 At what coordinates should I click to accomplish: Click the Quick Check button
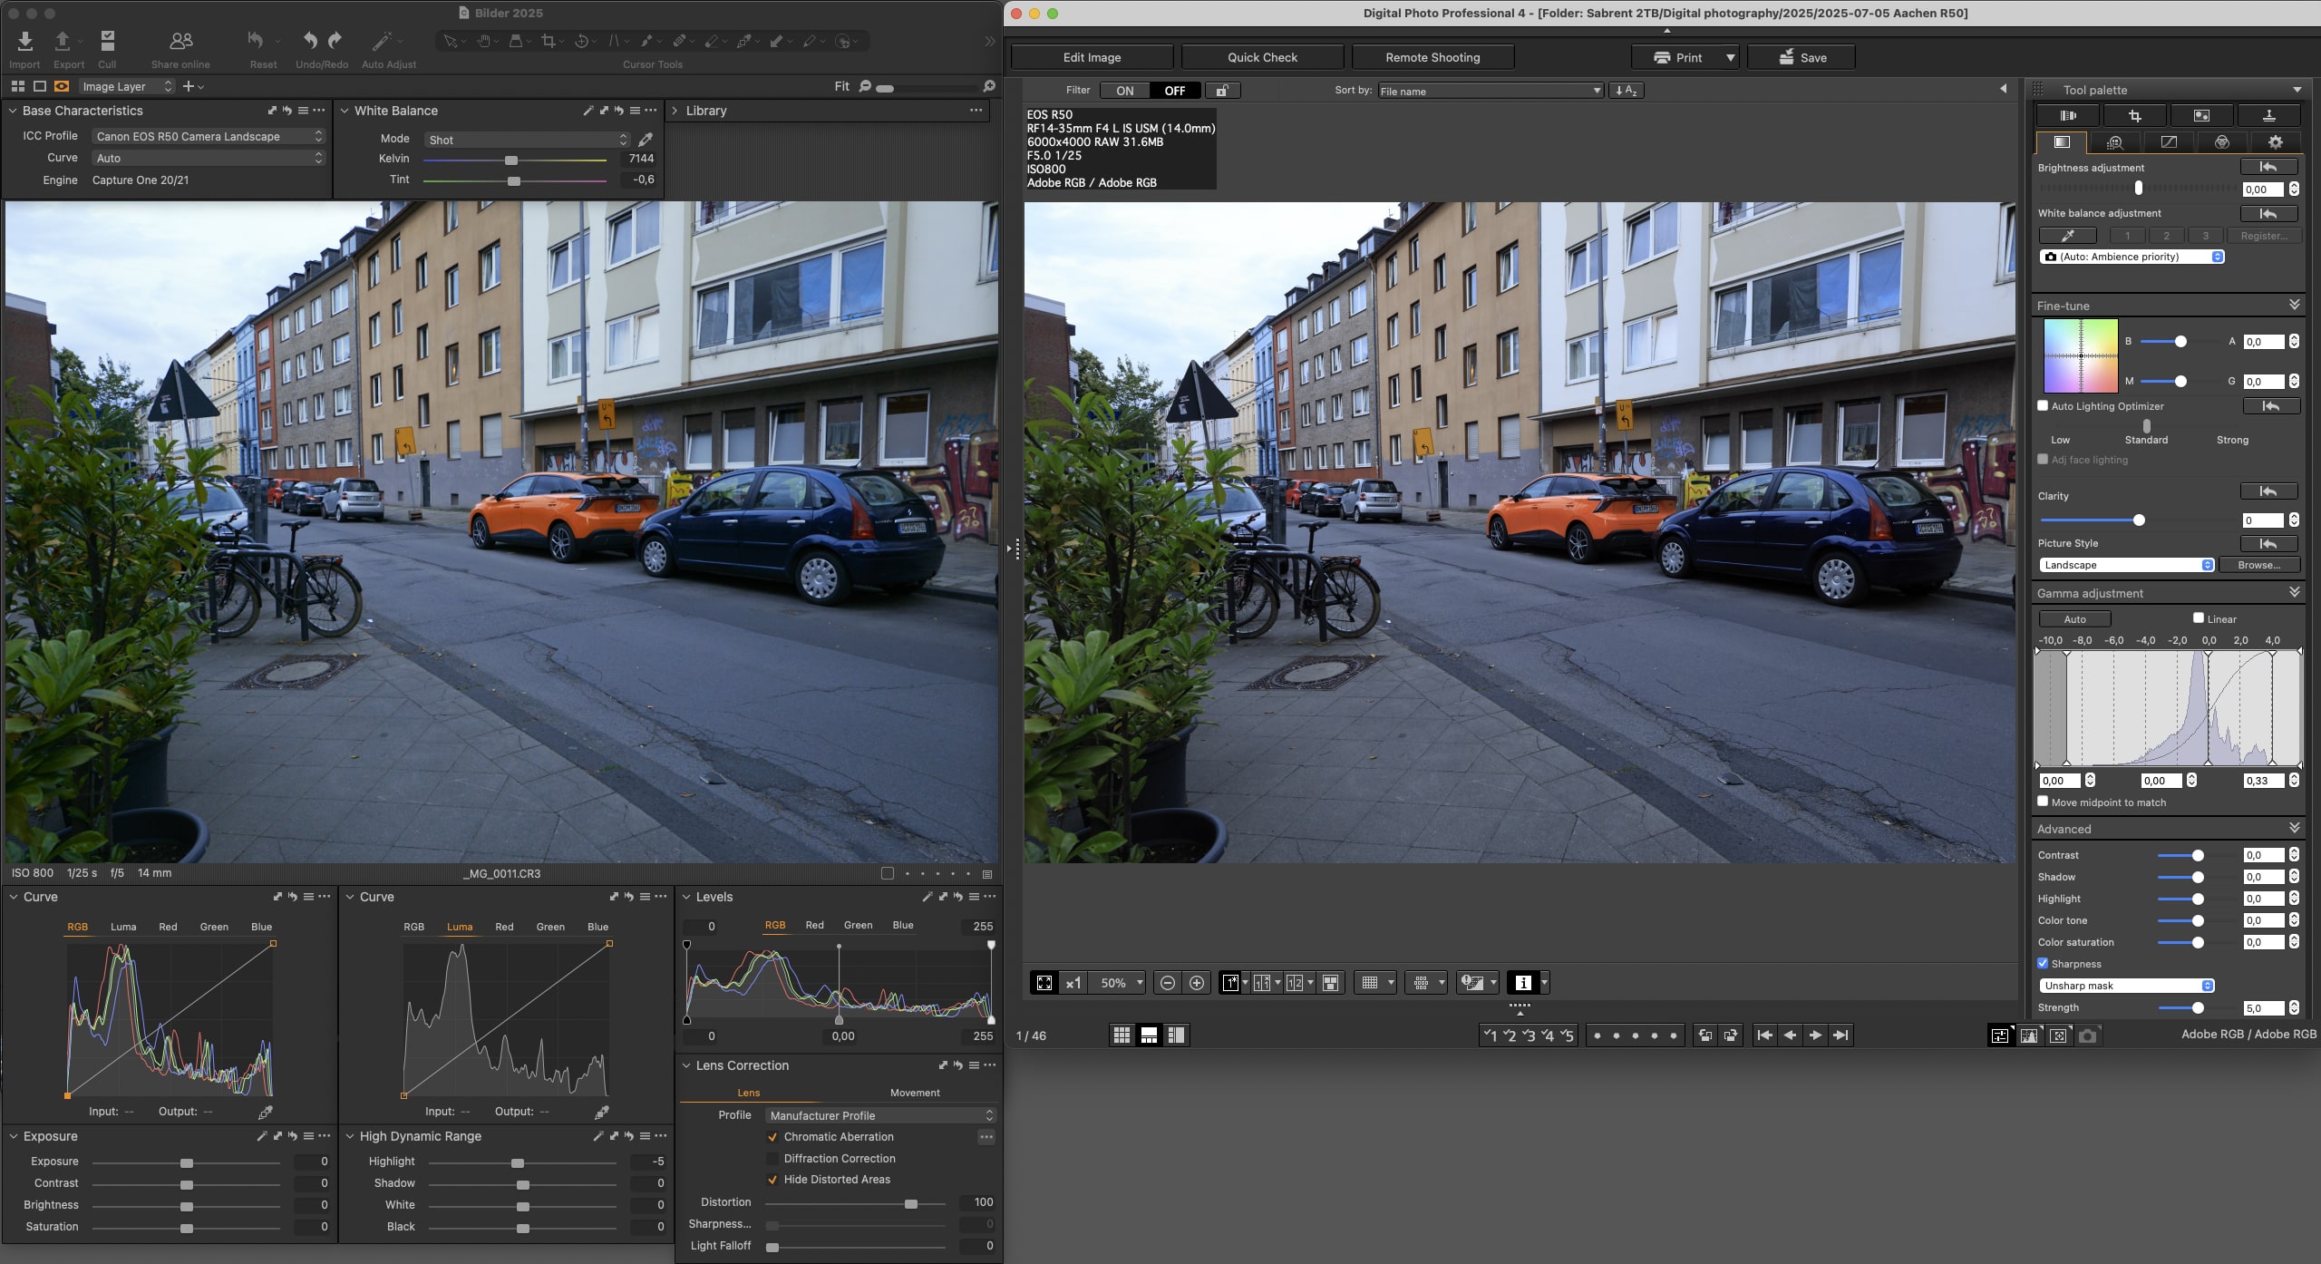1262,57
